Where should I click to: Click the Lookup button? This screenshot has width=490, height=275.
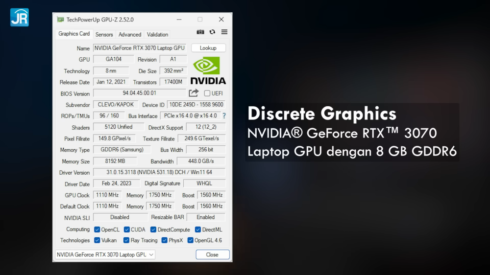tap(208, 48)
